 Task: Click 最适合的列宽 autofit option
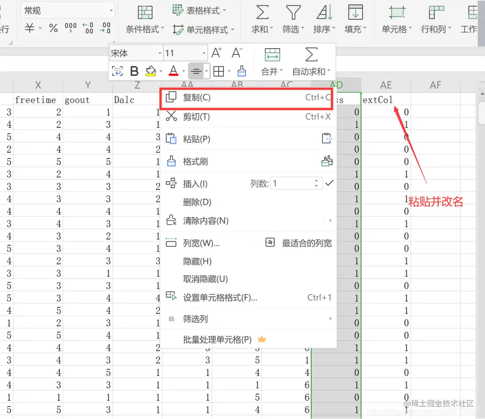coord(299,243)
